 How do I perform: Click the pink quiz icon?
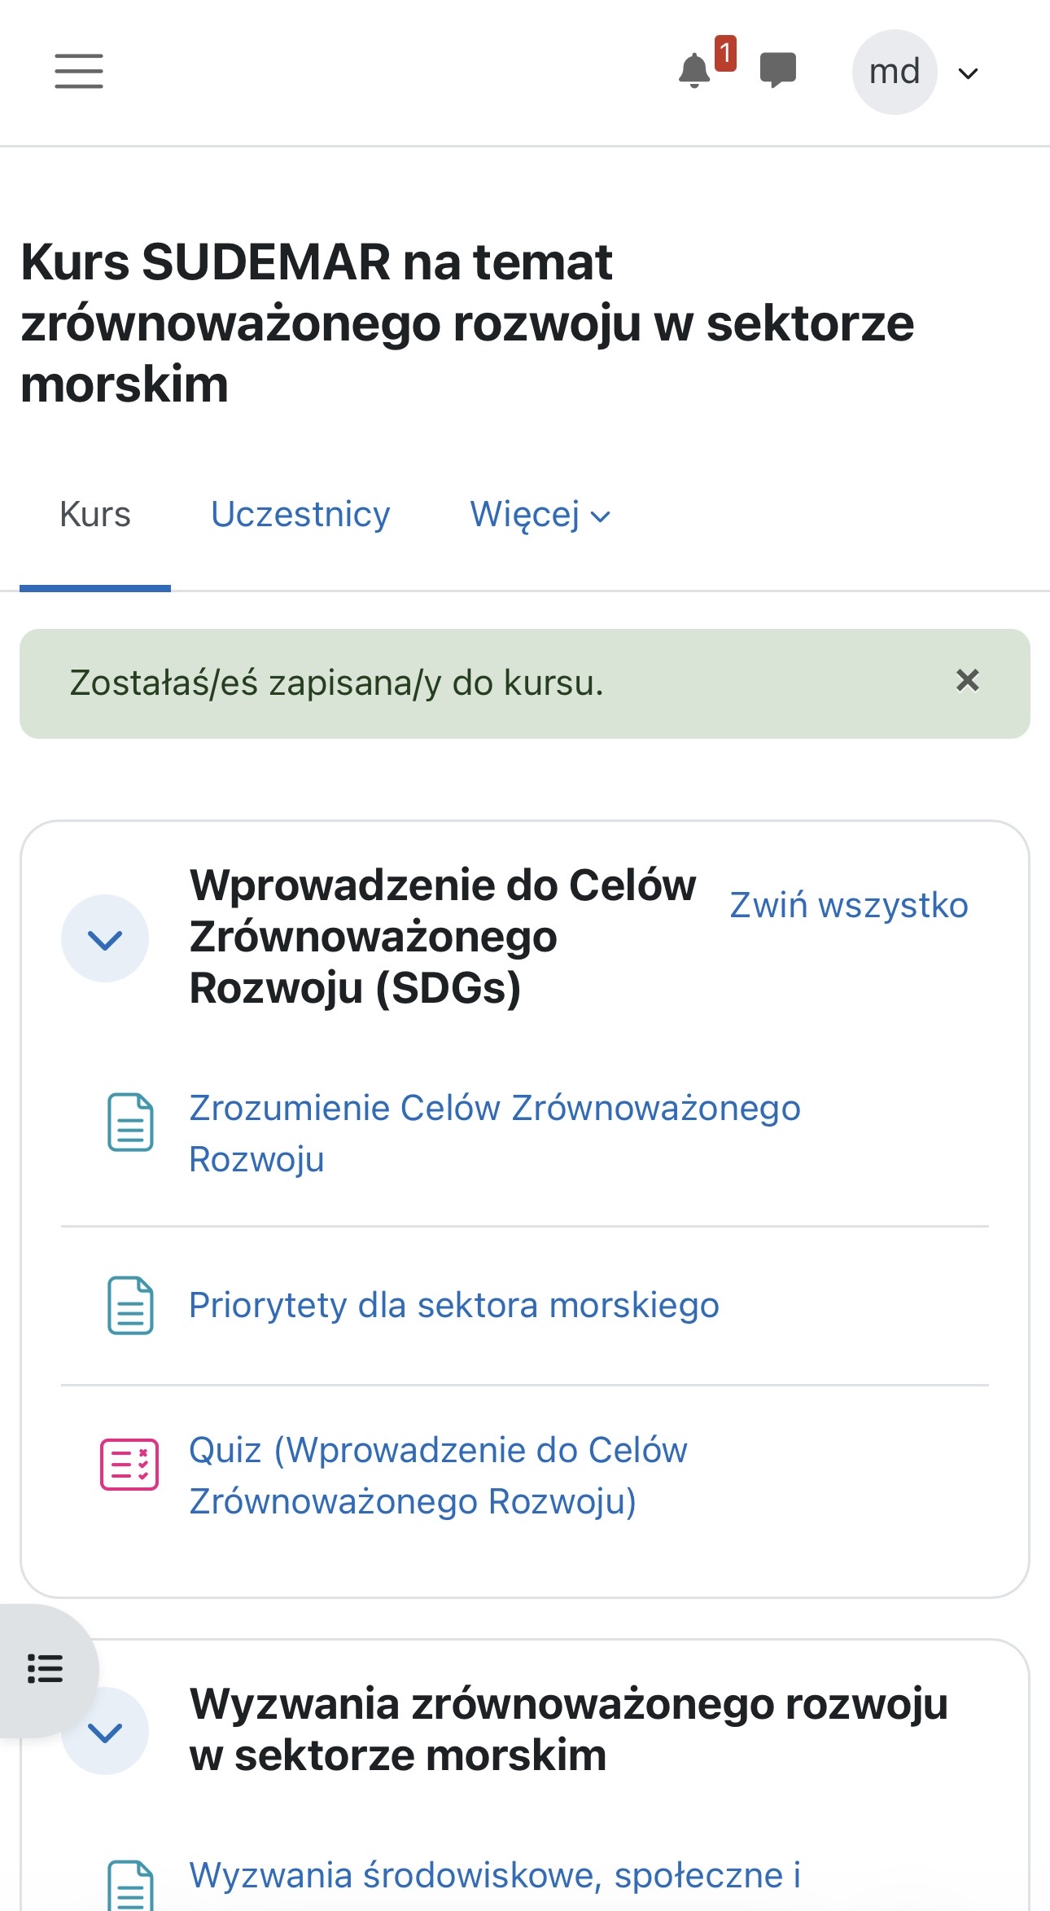pos(129,1465)
